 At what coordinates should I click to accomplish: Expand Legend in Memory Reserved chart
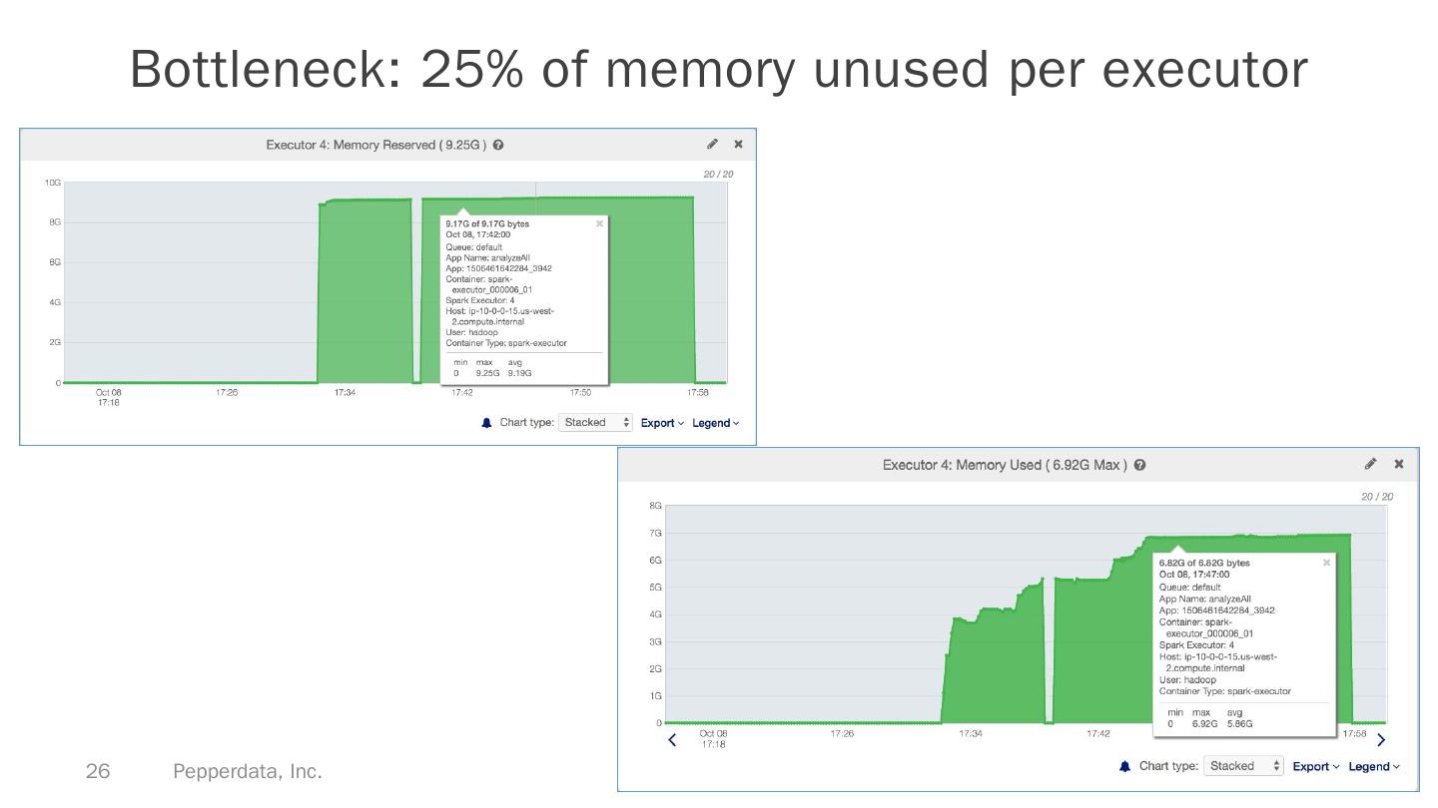tap(716, 423)
